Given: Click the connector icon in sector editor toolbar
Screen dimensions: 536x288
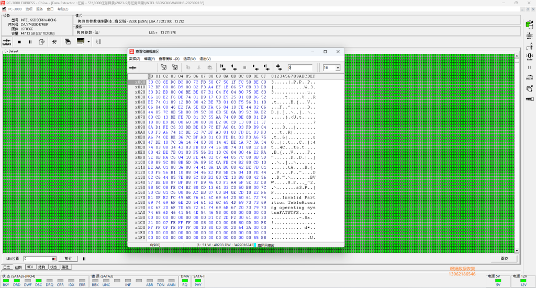Looking at the screenshot, I should click(x=132, y=67).
